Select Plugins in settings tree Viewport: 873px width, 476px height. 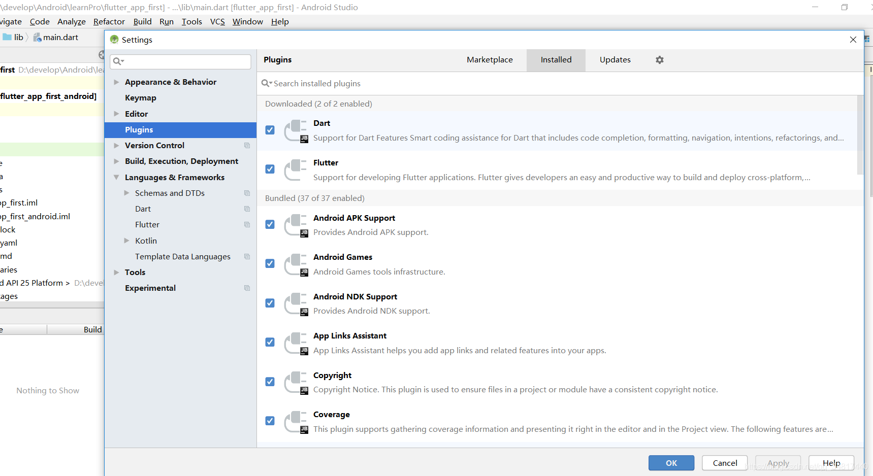(x=180, y=130)
